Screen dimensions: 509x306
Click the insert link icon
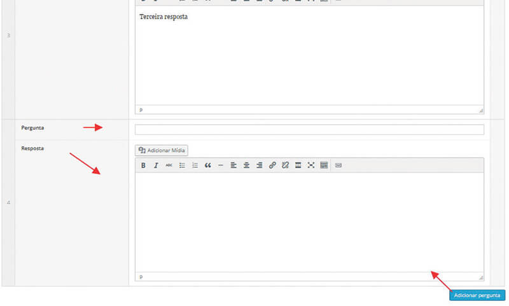[x=272, y=165]
